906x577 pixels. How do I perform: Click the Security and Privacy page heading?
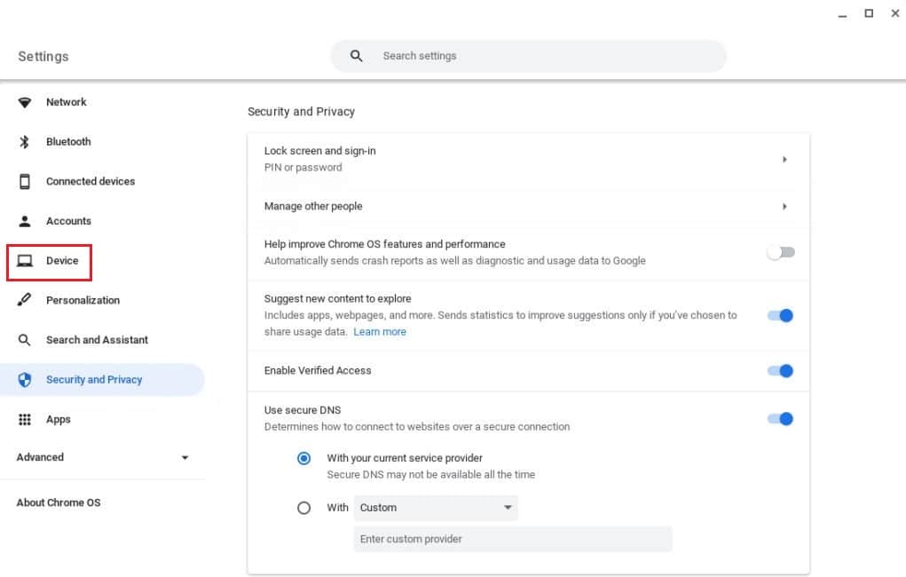point(301,112)
